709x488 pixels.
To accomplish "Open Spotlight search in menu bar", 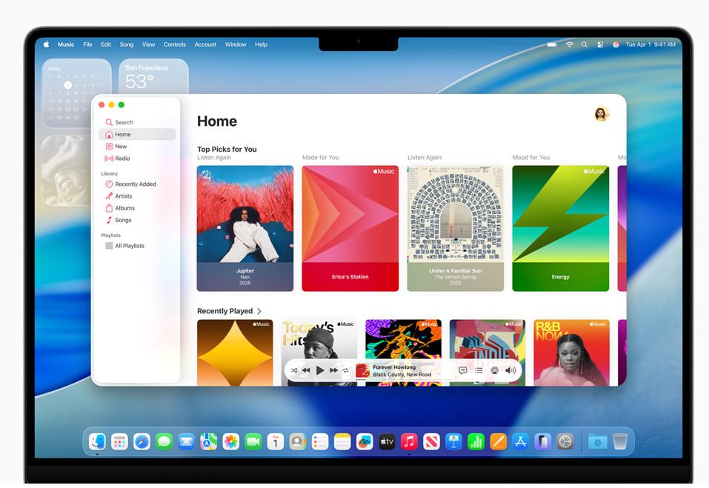I will click(x=585, y=44).
